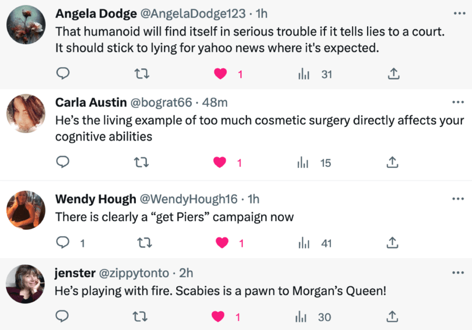View analytics on Wendy Hough's tweet

coord(304,243)
